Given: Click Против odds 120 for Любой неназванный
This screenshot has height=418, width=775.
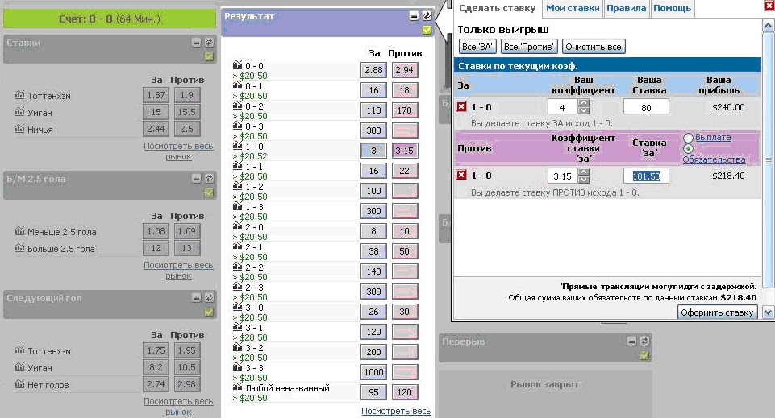Looking at the screenshot, I should [x=404, y=392].
